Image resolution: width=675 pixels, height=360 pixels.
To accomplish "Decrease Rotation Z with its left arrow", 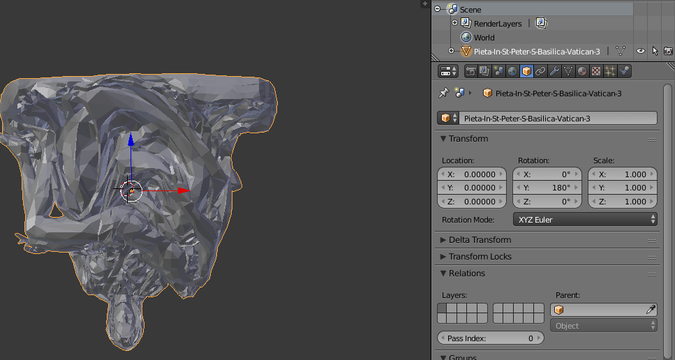I will [519, 202].
